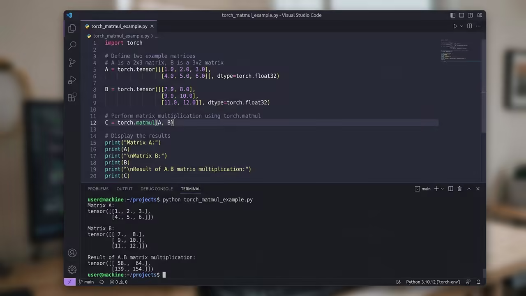
Task: Select the Python 3.10.12 interpreter selector
Action: 433,282
